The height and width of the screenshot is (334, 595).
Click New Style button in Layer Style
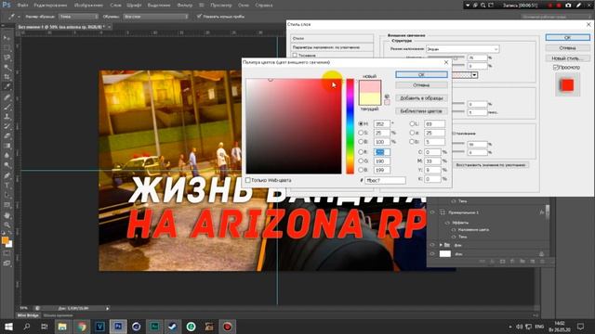click(568, 58)
